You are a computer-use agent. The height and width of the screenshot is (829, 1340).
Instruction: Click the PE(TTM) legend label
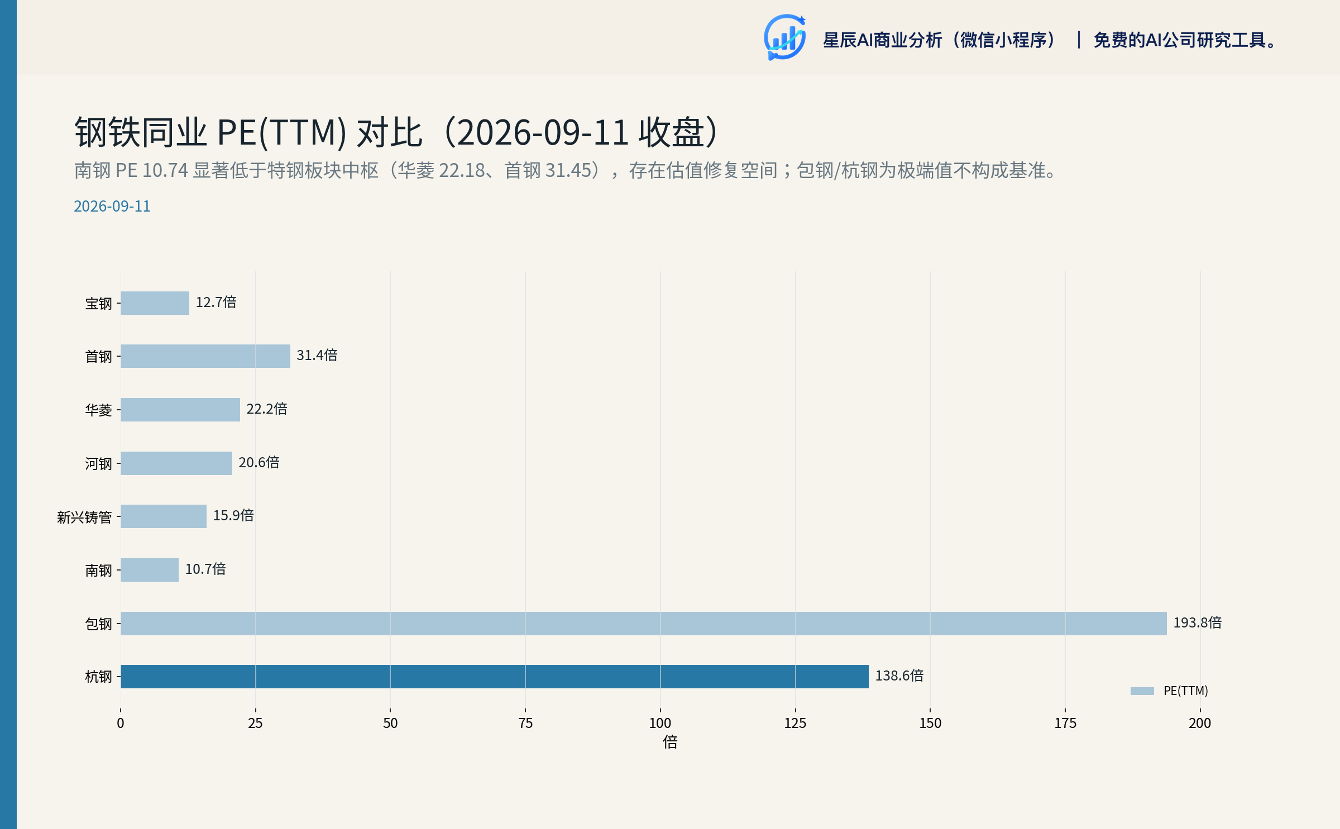pyautogui.click(x=1185, y=691)
